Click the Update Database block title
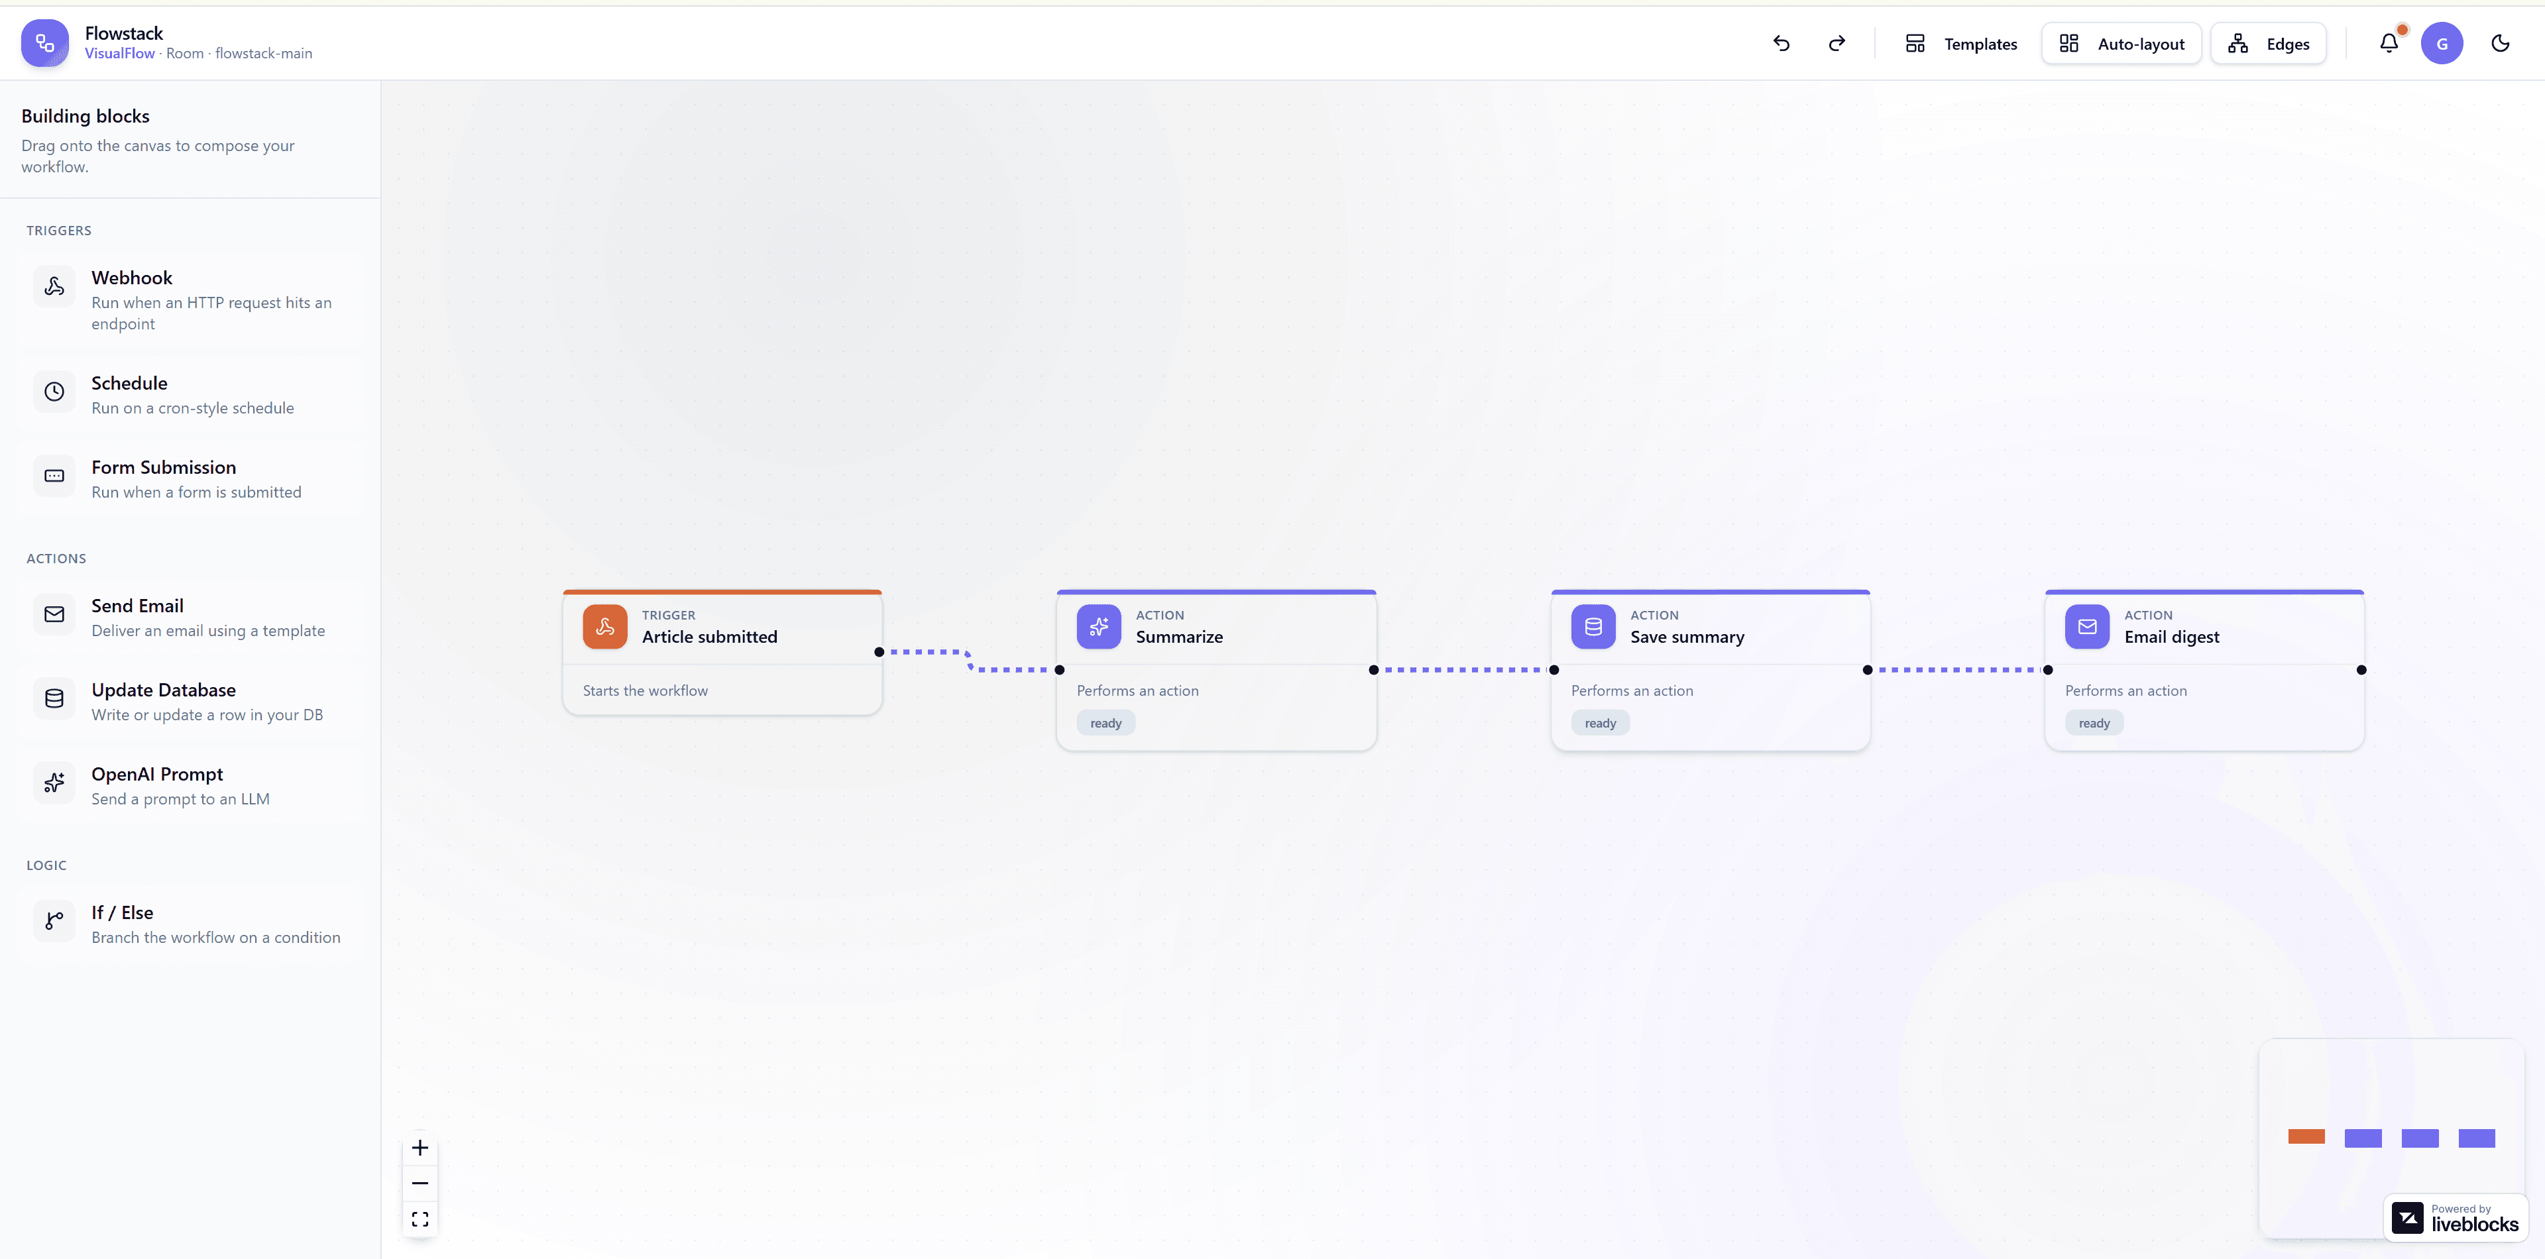Image resolution: width=2545 pixels, height=1259 pixels. coord(164,689)
